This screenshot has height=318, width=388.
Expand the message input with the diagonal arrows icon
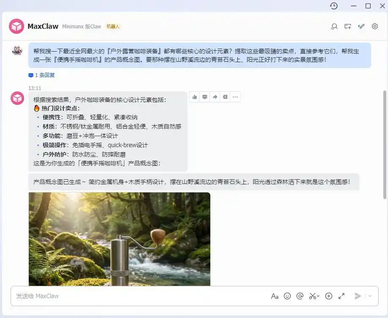[341, 296]
